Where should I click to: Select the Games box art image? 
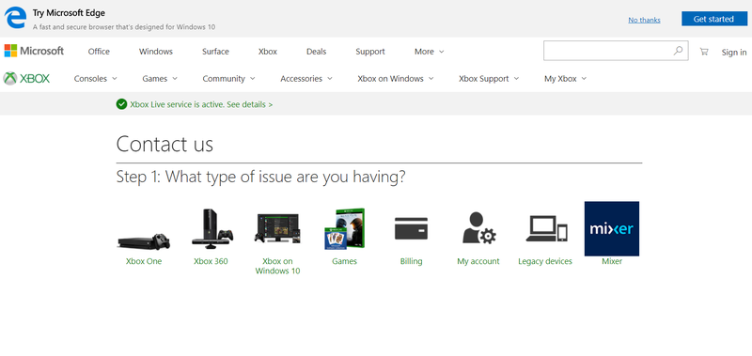[344, 229]
